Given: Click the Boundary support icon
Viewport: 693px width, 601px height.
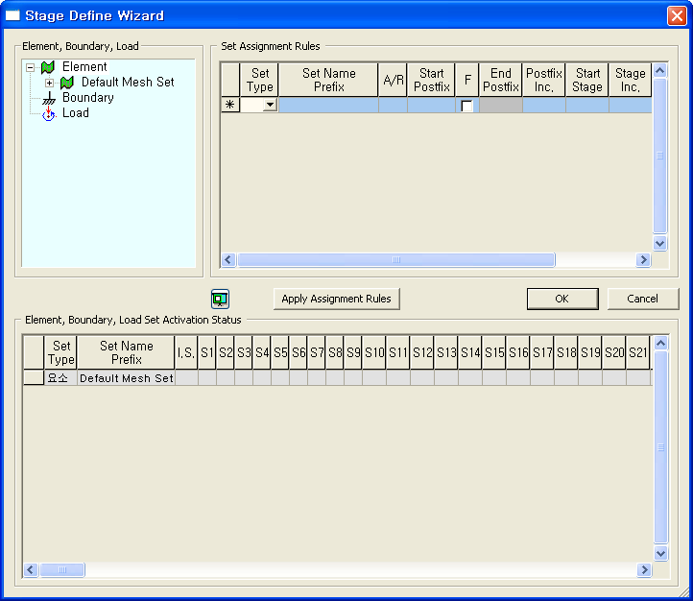Looking at the screenshot, I should [x=48, y=98].
